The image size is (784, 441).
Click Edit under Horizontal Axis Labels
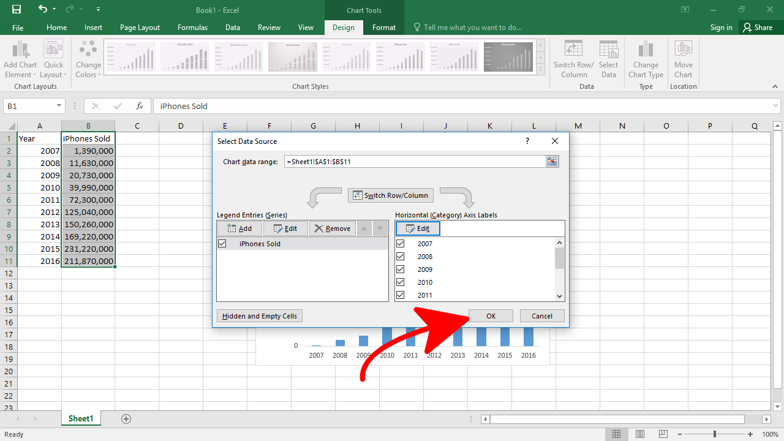pyautogui.click(x=418, y=228)
